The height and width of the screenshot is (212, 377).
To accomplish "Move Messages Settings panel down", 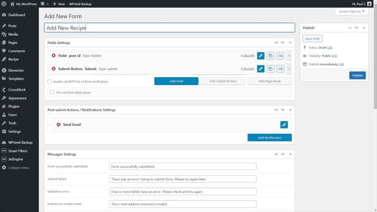I will [x=283, y=154].
